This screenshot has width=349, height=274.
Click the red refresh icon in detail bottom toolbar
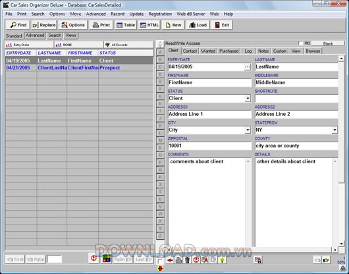tap(196, 260)
